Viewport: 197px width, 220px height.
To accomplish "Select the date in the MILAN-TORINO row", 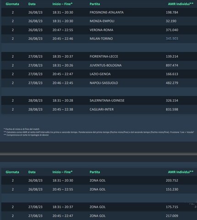I will [35, 38].
